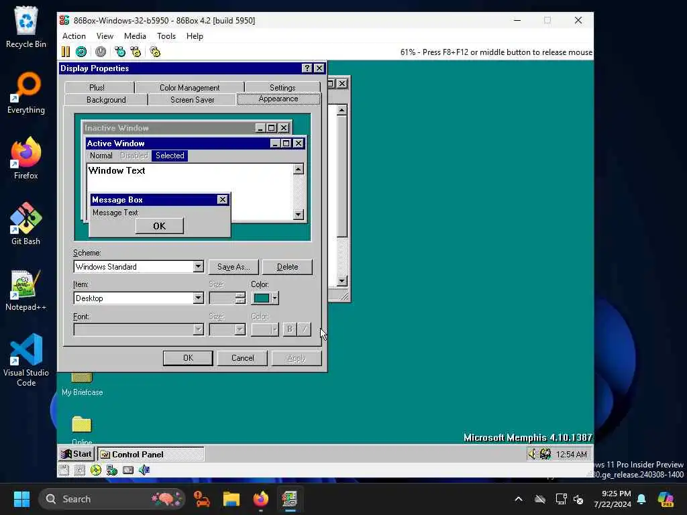This screenshot has height=515, width=687.
Task: Click the Selected menu item in preview
Action: coord(170,156)
